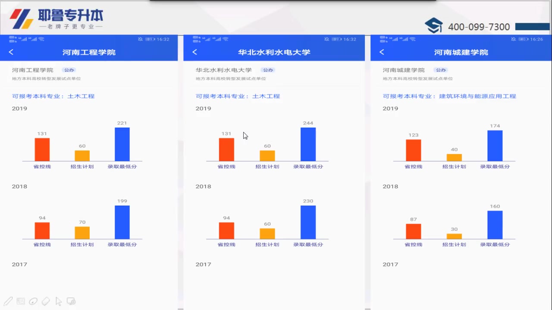Click 2019 year label in 河南工程学院 panel
This screenshot has width=552, height=310.
click(x=19, y=108)
